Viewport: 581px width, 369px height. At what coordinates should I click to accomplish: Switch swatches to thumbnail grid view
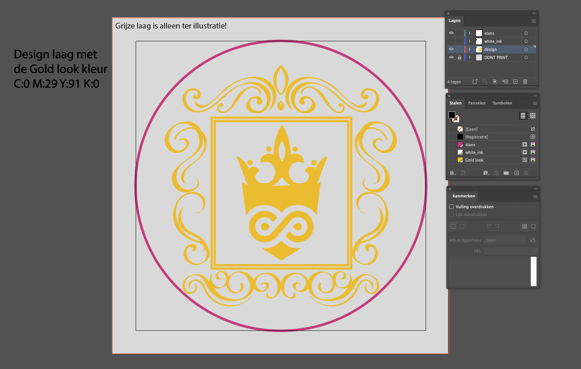(x=533, y=116)
